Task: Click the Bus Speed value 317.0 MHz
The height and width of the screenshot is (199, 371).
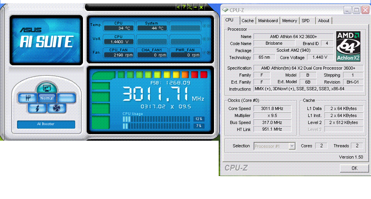Action: [272, 122]
